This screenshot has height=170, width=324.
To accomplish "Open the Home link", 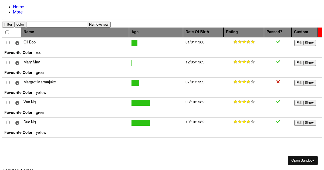I will click(x=18, y=7).
